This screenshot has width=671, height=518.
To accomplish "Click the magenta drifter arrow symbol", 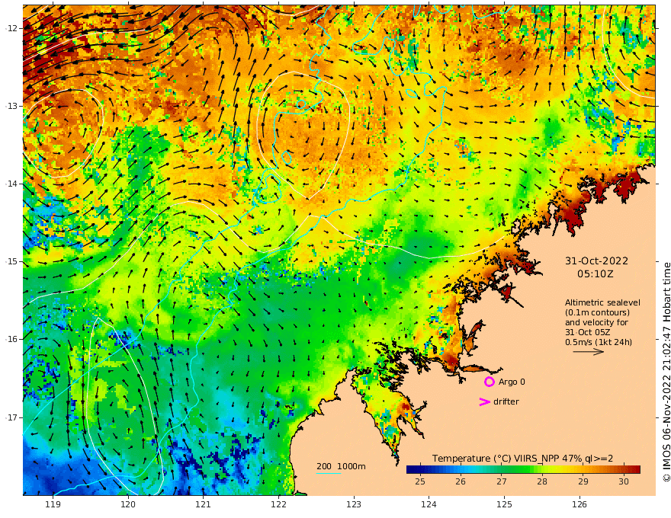I will (484, 401).
